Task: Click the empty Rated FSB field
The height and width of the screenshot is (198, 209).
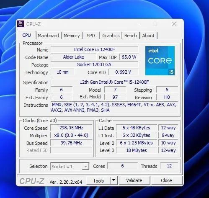Action: (71, 150)
